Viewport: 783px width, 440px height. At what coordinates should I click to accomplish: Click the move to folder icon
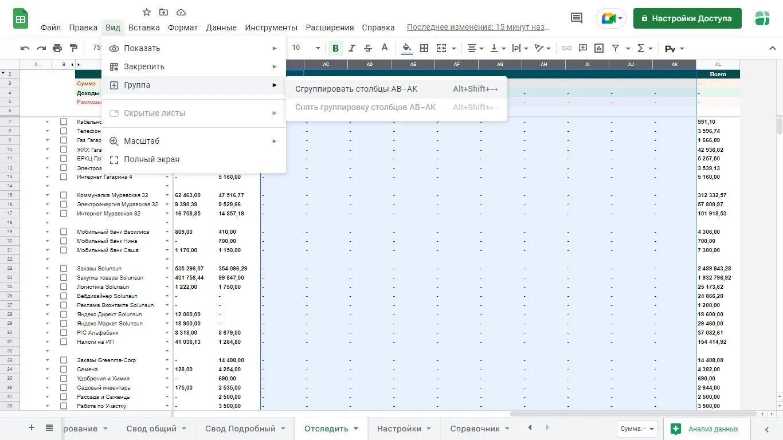[x=164, y=12]
